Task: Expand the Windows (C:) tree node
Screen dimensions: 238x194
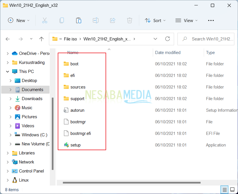Action: (10, 135)
